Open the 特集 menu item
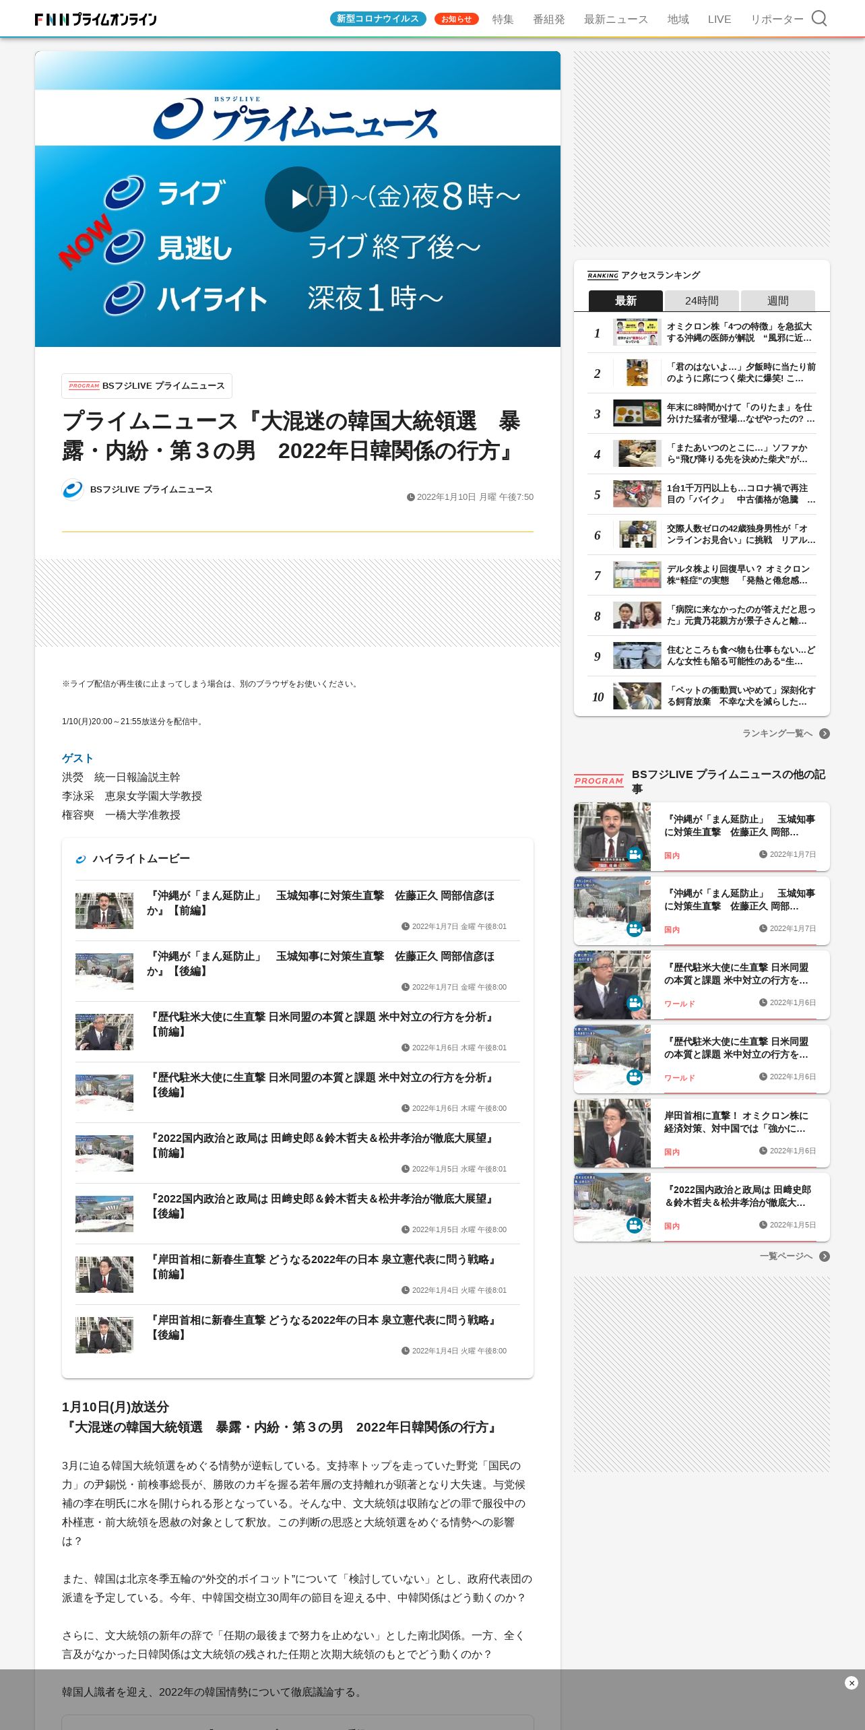 pos(503,20)
